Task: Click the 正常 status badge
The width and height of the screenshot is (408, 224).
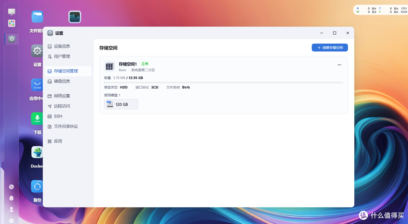Action: pyautogui.click(x=145, y=64)
